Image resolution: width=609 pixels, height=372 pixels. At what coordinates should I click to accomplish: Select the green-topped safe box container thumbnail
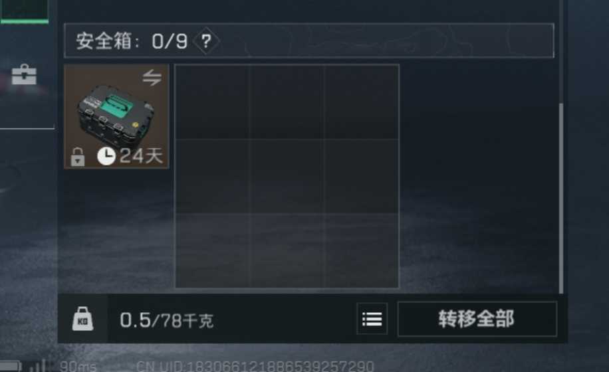116,116
